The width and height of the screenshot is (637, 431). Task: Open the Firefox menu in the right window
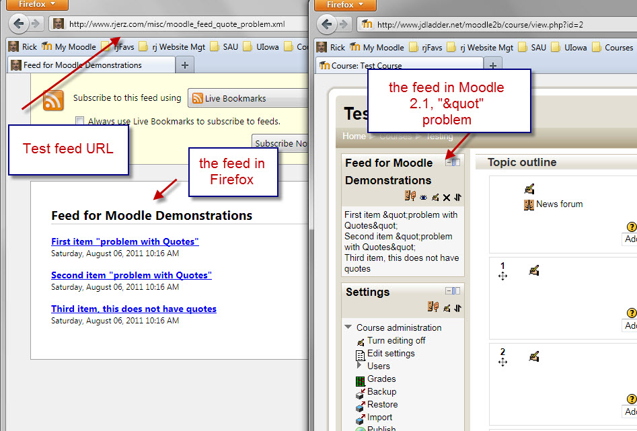click(345, 5)
